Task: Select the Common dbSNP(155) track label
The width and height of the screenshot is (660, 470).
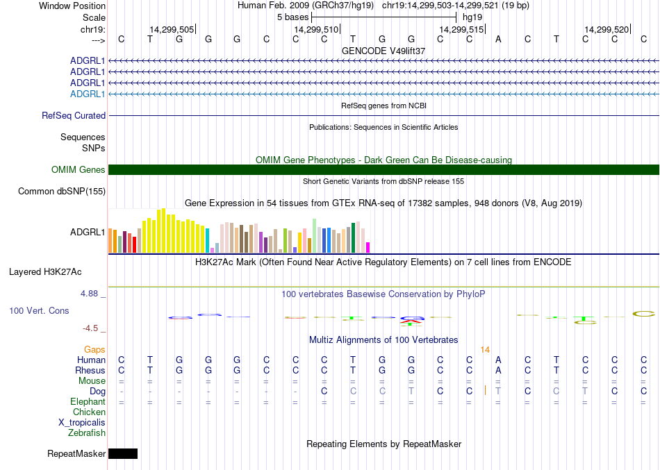Action: click(62, 192)
